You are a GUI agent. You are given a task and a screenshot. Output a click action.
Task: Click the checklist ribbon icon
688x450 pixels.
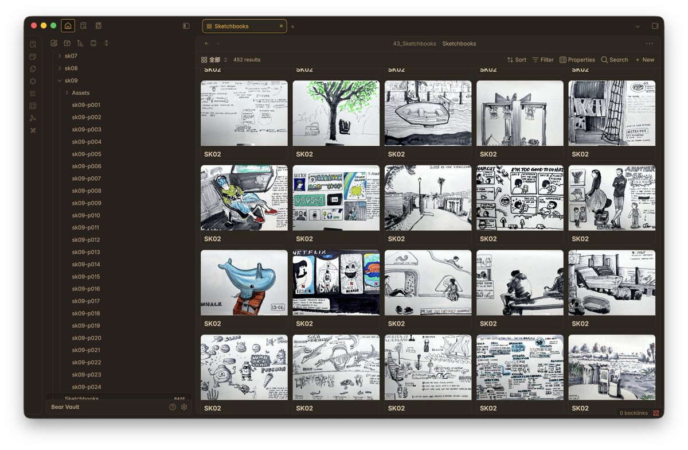pyautogui.click(x=33, y=93)
